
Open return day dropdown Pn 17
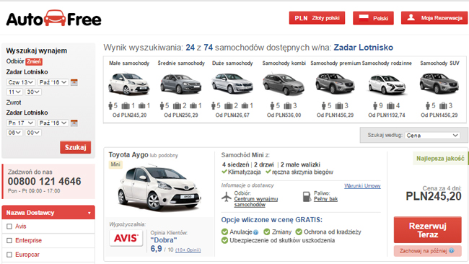click(21, 123)
